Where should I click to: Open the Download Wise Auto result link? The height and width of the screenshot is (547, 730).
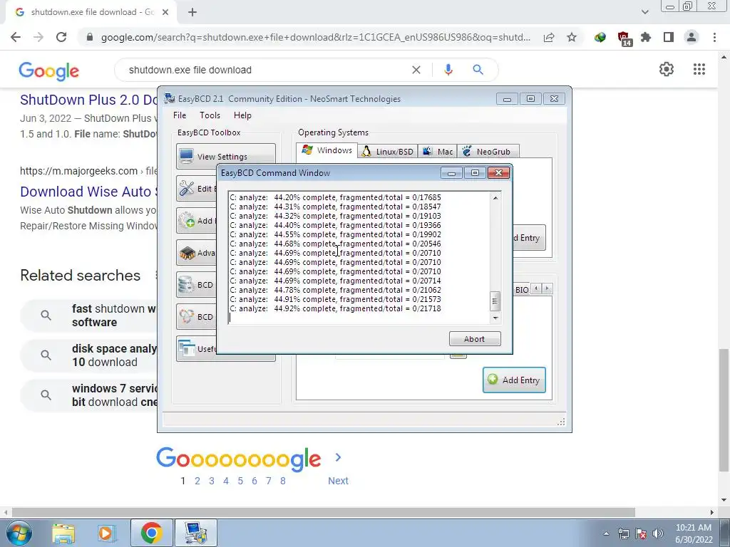click(88, 192)
